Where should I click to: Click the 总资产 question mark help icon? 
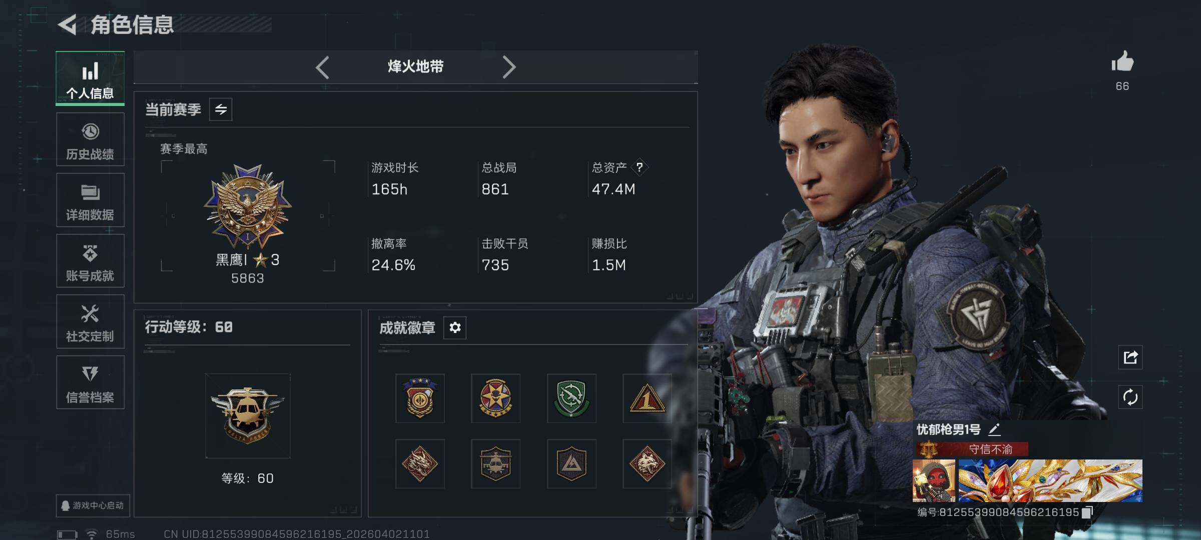tap(640, 167)
